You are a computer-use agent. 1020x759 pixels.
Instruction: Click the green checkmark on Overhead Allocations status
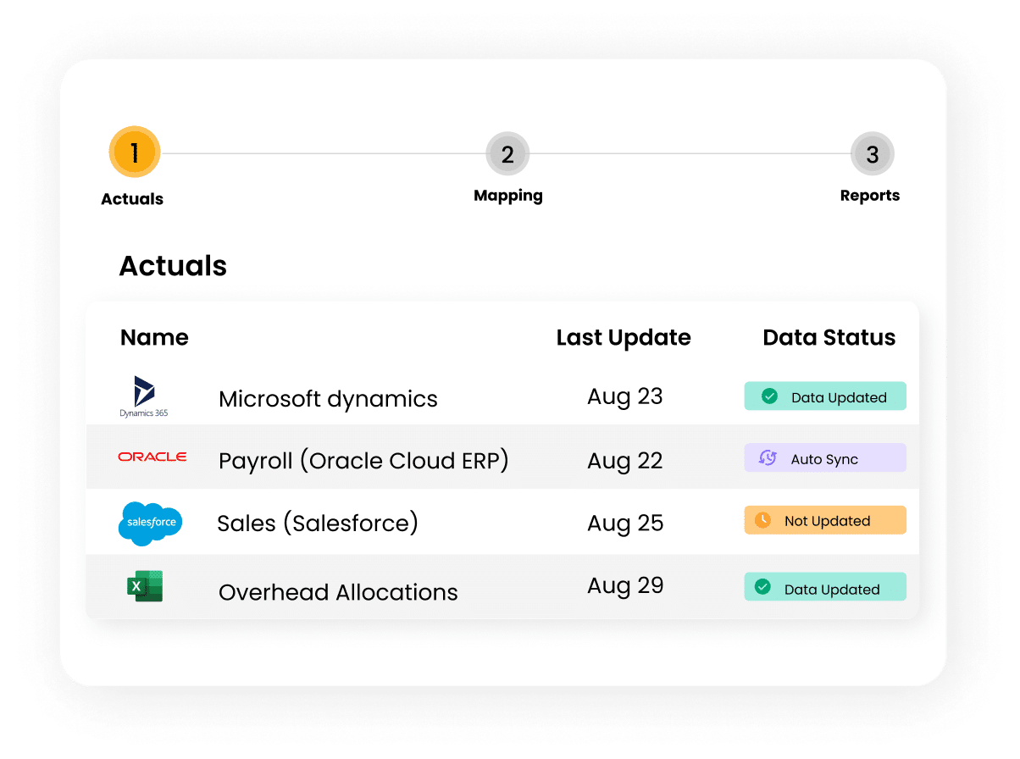pyautogui.click(x=762, y=587)
